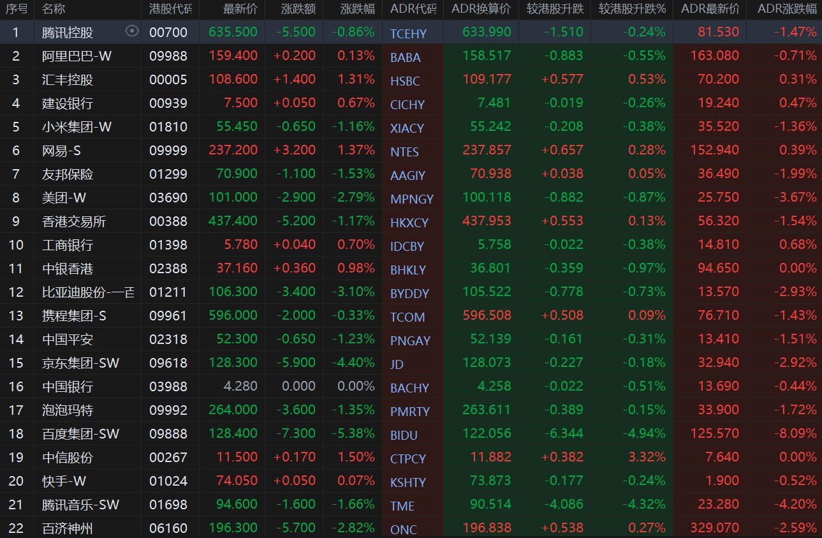
Task: Click the 小米集团-W latest price cell
Action: point(237,127)
